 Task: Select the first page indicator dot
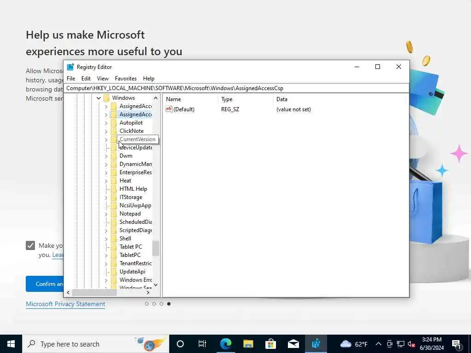pos(147,304)
